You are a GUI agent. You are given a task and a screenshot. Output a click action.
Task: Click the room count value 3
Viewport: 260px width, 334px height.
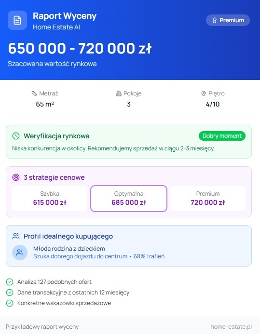click(129, 104)
